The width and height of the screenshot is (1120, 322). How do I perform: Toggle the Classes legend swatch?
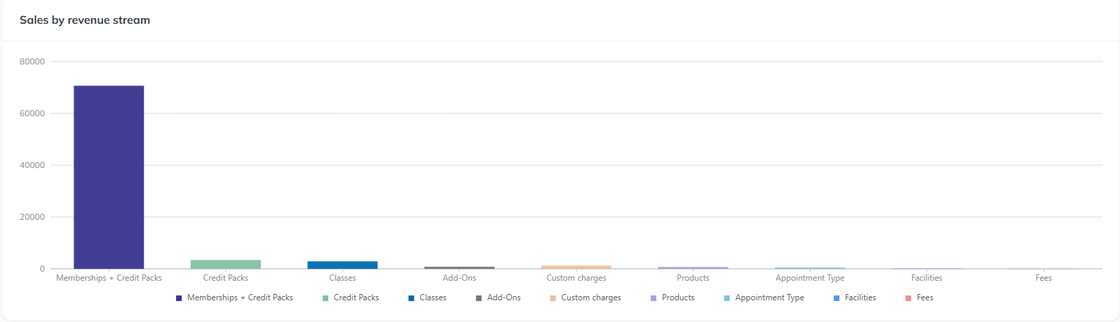[x=412, y=298]
